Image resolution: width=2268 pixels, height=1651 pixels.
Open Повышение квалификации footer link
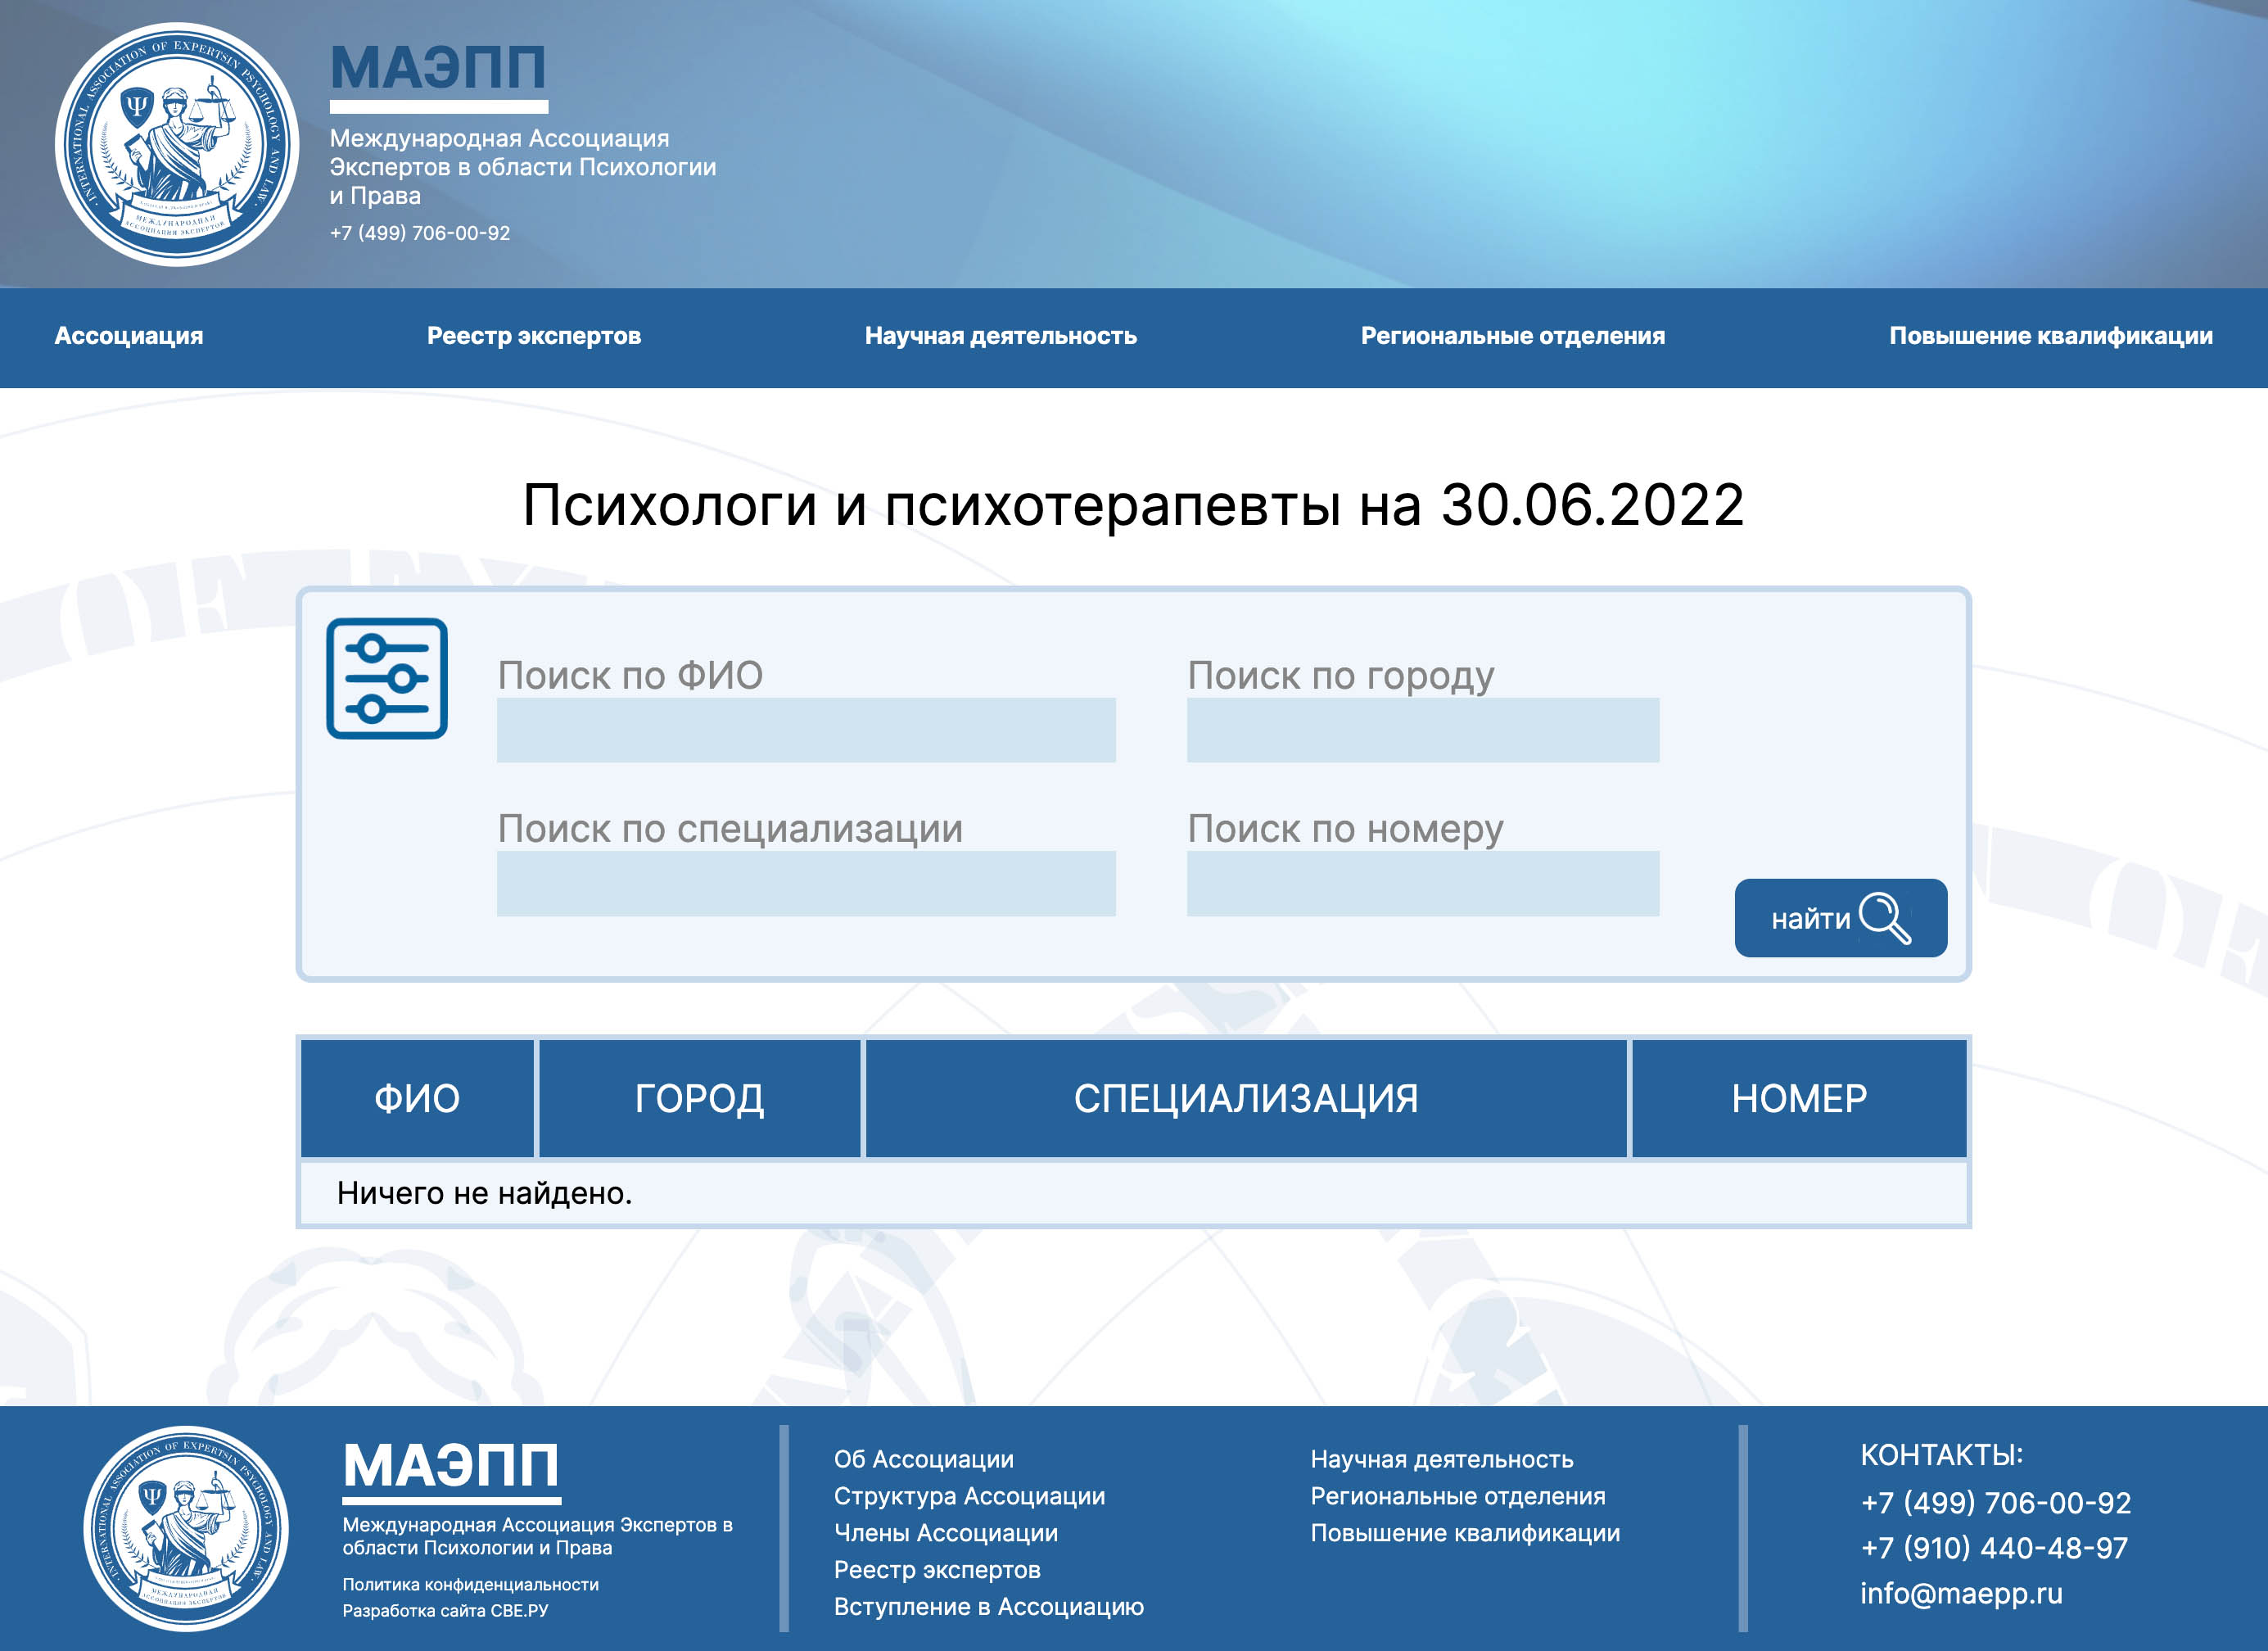[x=1465, y=1533]
